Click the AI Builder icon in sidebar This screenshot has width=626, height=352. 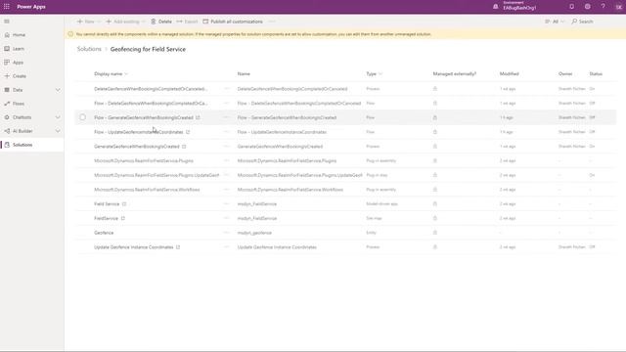coord(7,131)
